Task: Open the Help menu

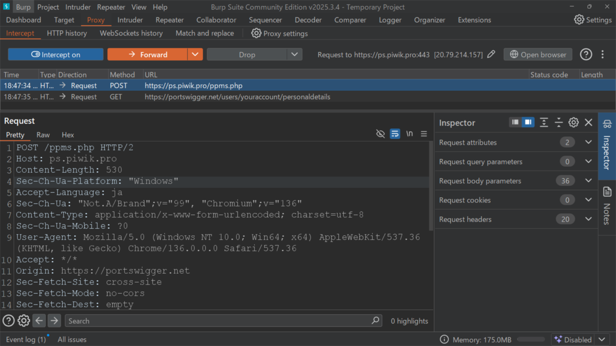Action: click(x=160, y=7)
